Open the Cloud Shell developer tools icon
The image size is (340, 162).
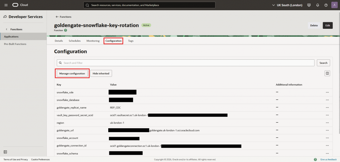click(309, 5)
